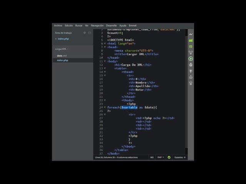Image resolution: width=246 pixels, height=184 pixels.
Task: Click the Cargar XML title text on line 9
Action: tap(136, 54)
